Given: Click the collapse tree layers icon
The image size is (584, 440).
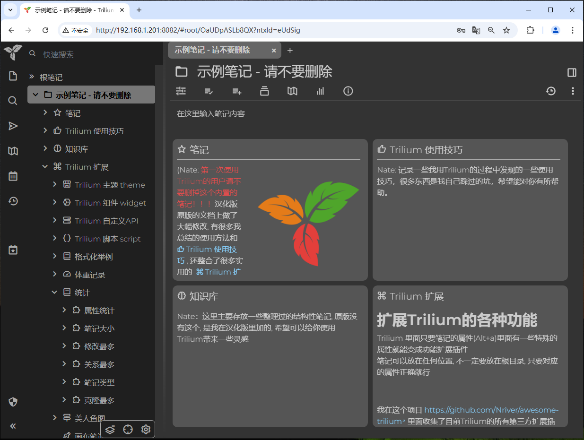Looking at the screenshot, I should click(x=110, y=429).
